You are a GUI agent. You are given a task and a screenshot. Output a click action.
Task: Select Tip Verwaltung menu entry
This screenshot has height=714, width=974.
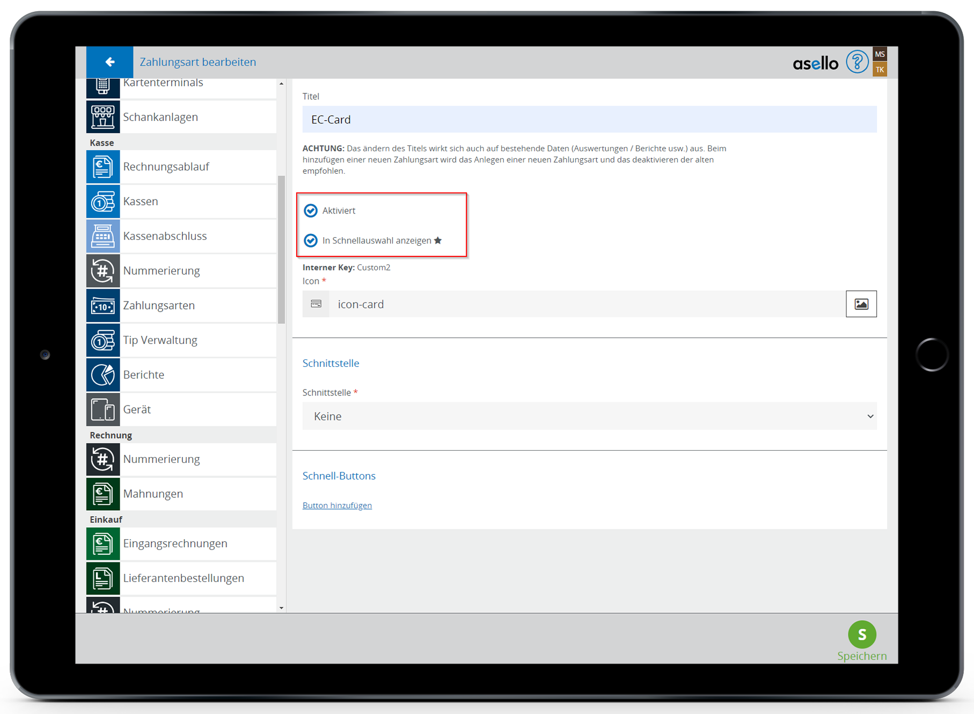coord(160,340)
